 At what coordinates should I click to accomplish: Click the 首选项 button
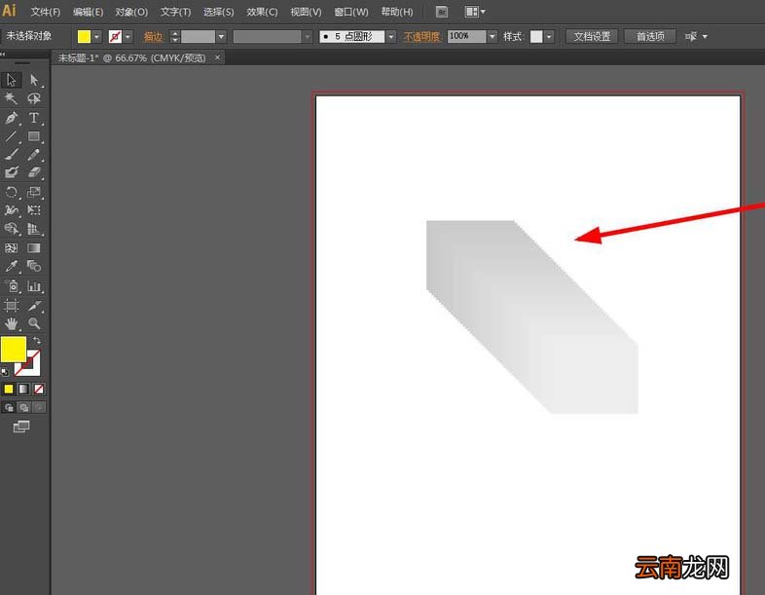coord(650,37)
